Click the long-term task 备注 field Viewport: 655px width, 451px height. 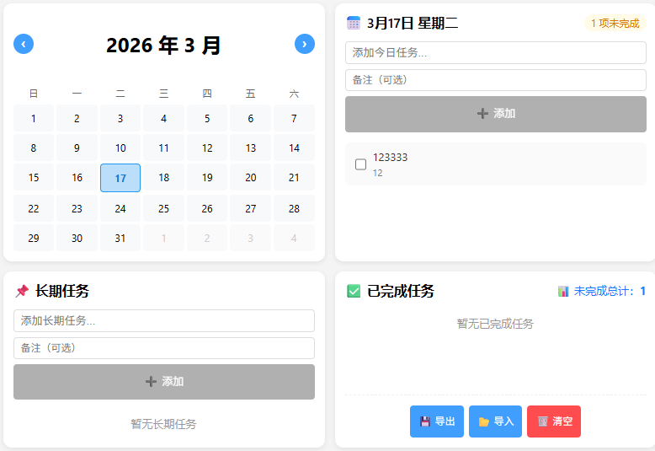tap(163, 348)
